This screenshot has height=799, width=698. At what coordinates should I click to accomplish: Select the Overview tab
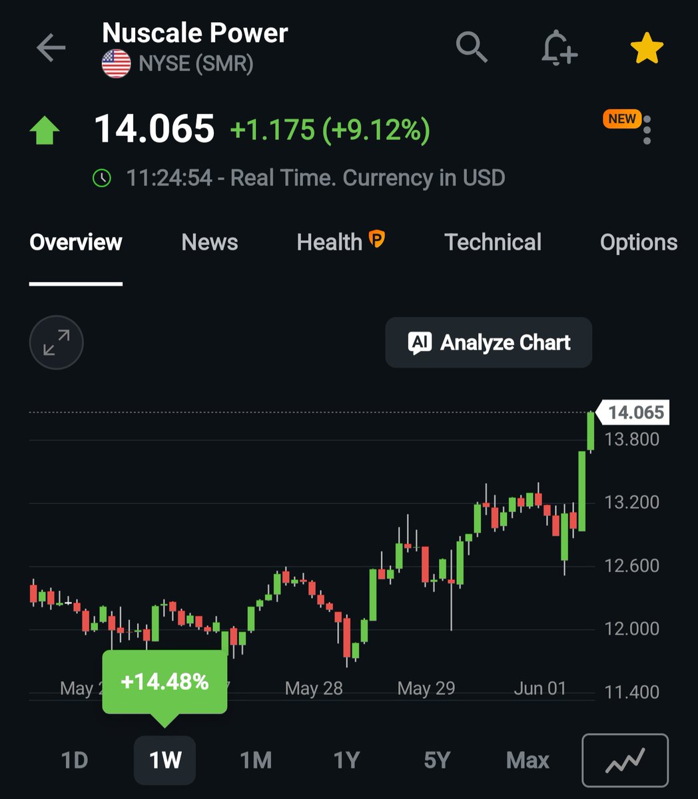tap(76, 242)
